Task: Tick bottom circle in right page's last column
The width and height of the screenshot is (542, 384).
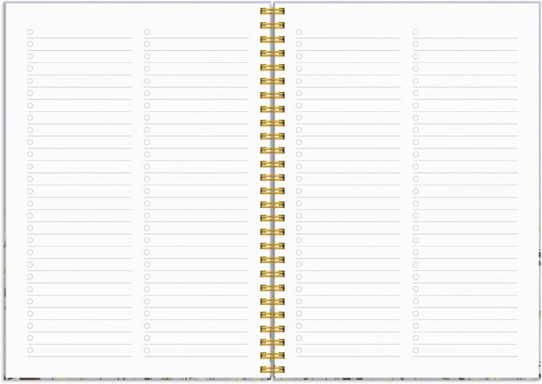Action: pos(415,350)
